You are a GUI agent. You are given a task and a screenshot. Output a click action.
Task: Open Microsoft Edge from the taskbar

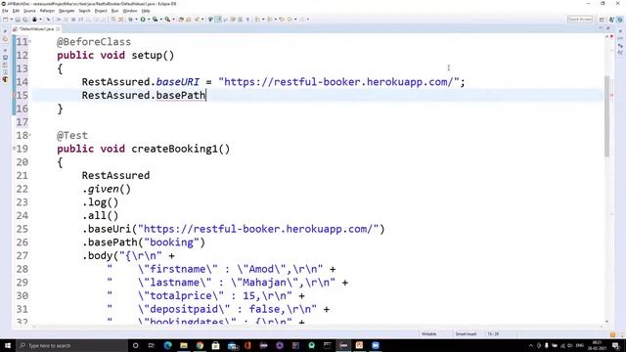click(167, 345)
